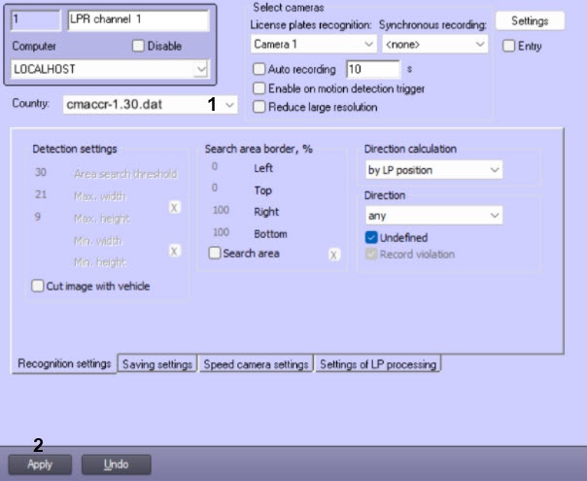Click the LPR channel 1 name field
The width and height of the screenshot is (587, 481).
pyautogui.click(x=138, y=19)
